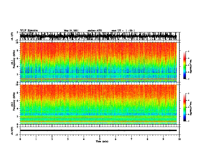Click the time axis tick label "2"
This screenshot has height=156, width=202.
point(52,139)
